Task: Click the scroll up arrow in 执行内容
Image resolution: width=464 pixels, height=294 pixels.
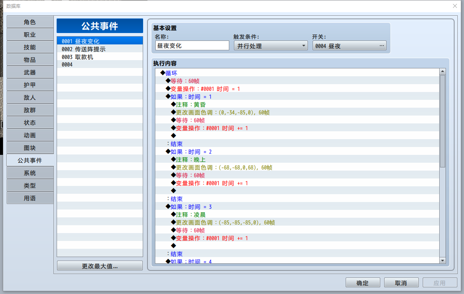Action: click(442, 71)
